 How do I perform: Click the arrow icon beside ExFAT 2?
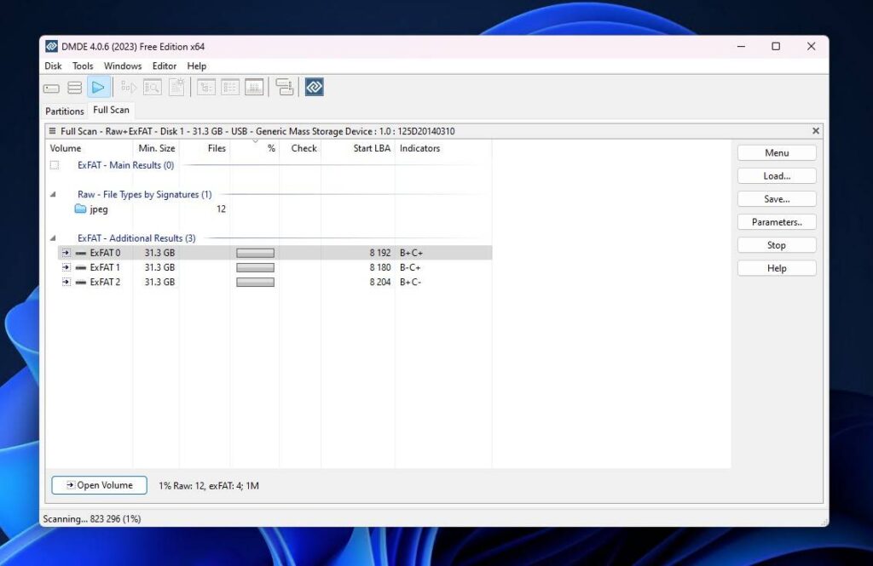[66, 282]
